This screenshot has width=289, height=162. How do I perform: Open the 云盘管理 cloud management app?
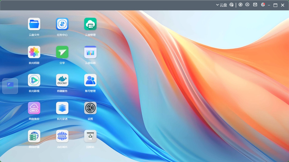tap(90, 24)
